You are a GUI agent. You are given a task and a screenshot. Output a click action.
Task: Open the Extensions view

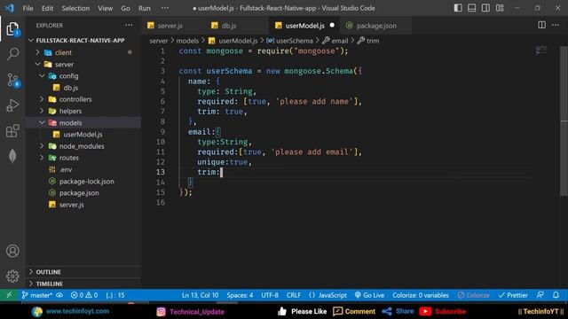coord(12,131)
